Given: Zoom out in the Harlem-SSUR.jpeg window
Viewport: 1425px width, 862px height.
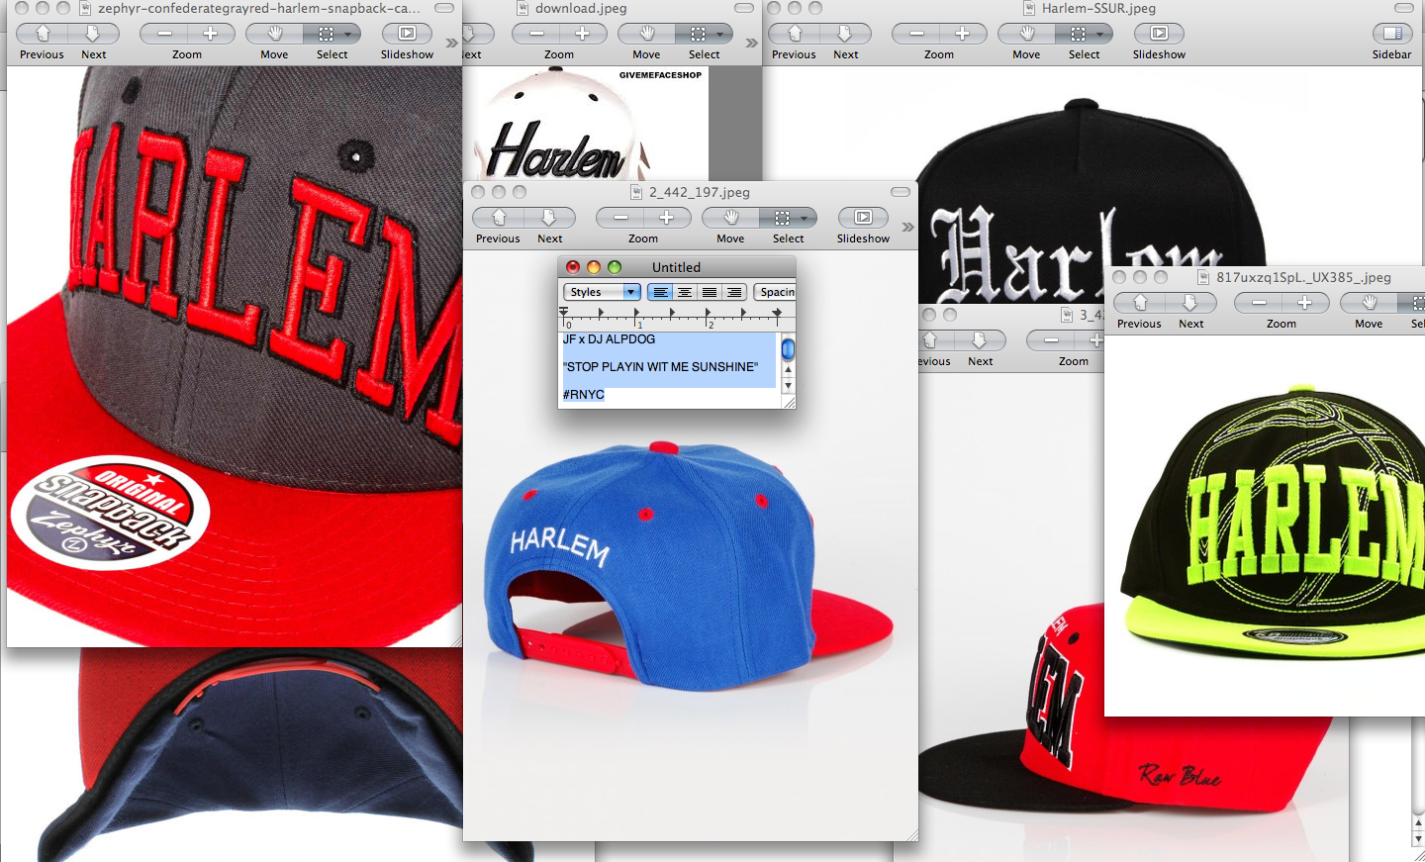Looking at the screenshot, I should (x=916, y=34).
